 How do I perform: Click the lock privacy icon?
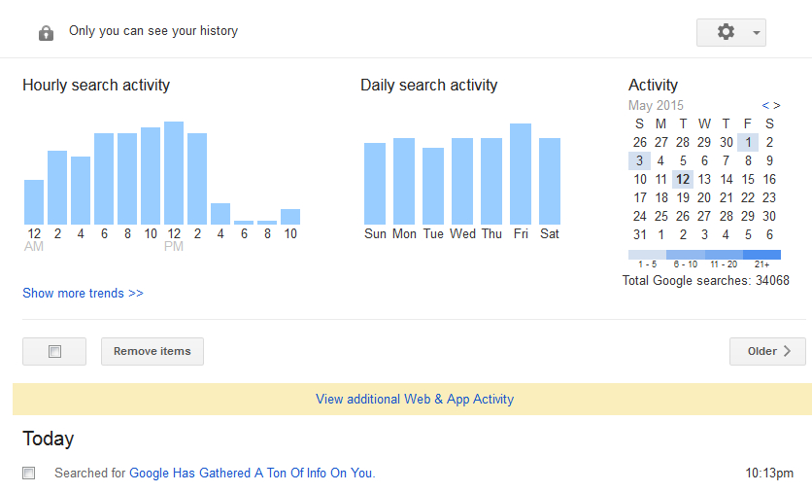tap(46, 33)
